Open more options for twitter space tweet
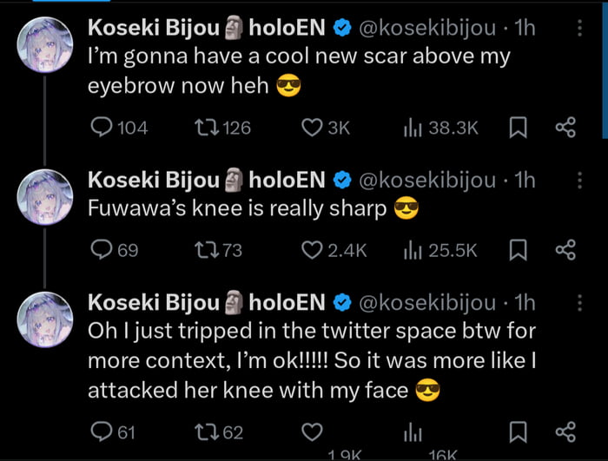The width and height of the screenshot is (608, 461). (579, 302)
